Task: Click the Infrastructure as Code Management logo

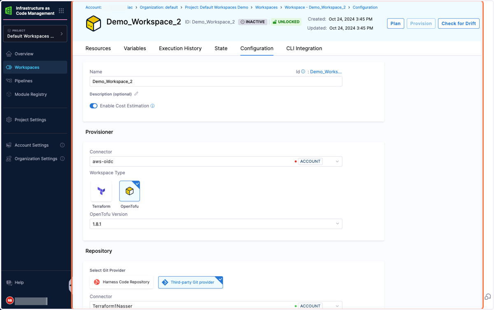Action: tap(9, 11)
